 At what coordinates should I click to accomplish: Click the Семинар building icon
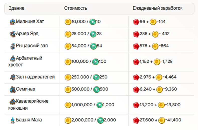[x=13, y=89]
